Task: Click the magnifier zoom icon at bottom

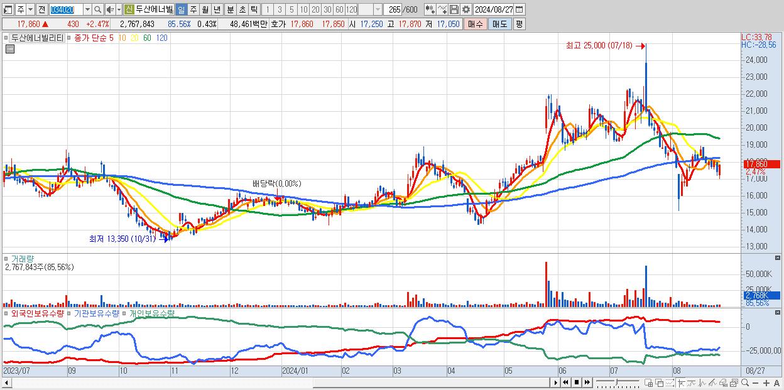Action: (x=745, y=382)
